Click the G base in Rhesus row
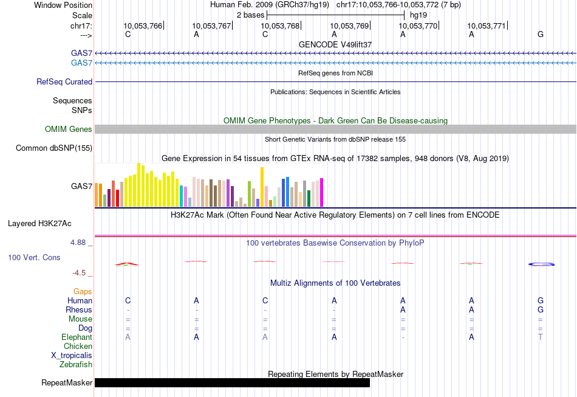Image resolution: width=577 pixels, height=397 pixels. pos(540,309)
